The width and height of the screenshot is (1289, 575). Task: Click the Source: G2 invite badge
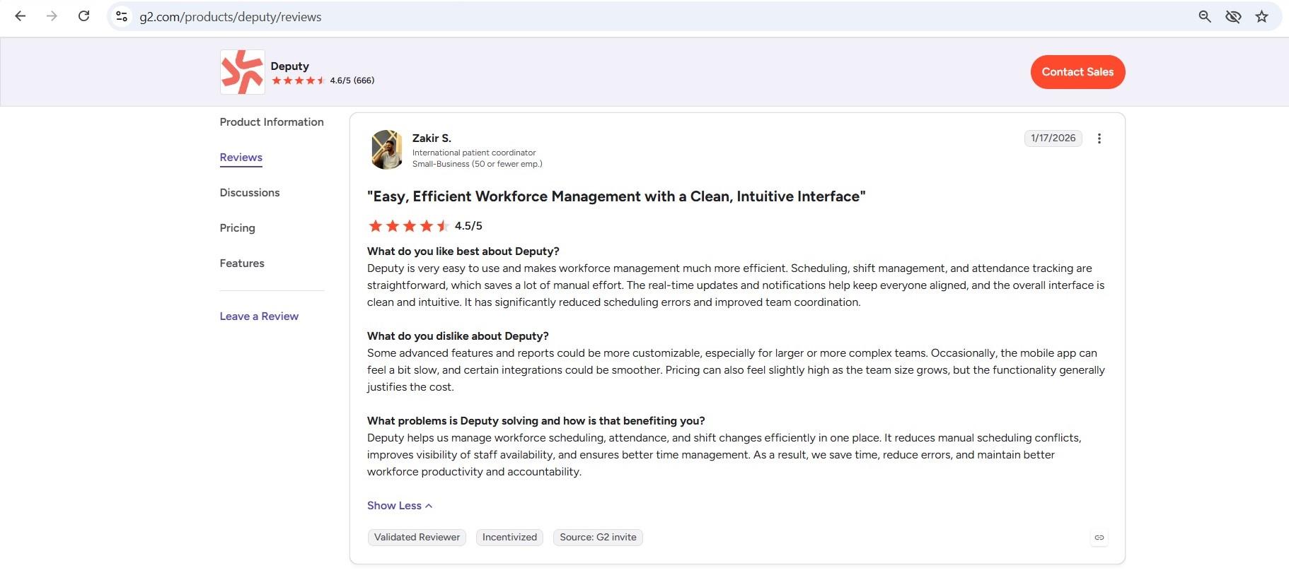(598, 538)
